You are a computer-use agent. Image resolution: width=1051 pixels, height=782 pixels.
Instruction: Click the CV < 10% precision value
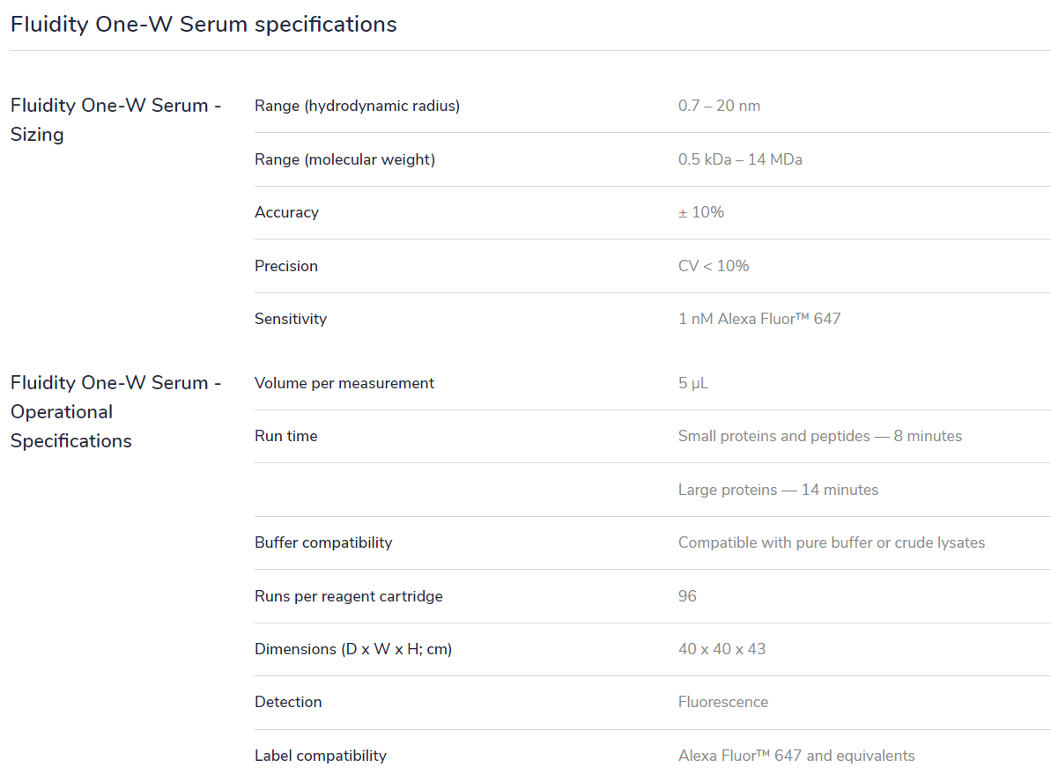pyautogui.click(x=714, y=266)
